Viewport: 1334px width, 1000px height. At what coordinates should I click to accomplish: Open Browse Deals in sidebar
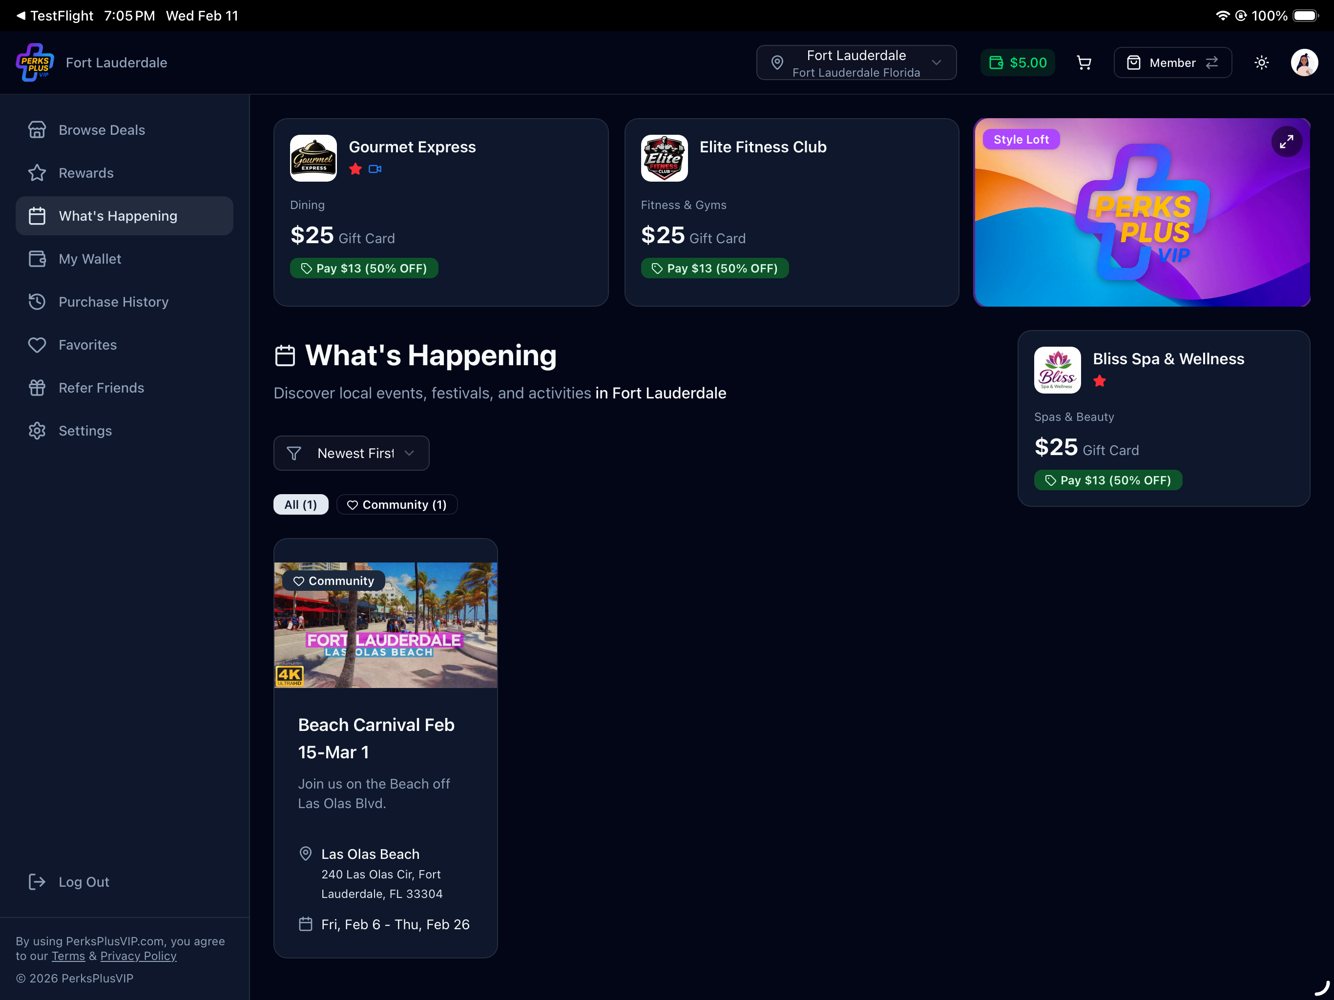(124, 130)
